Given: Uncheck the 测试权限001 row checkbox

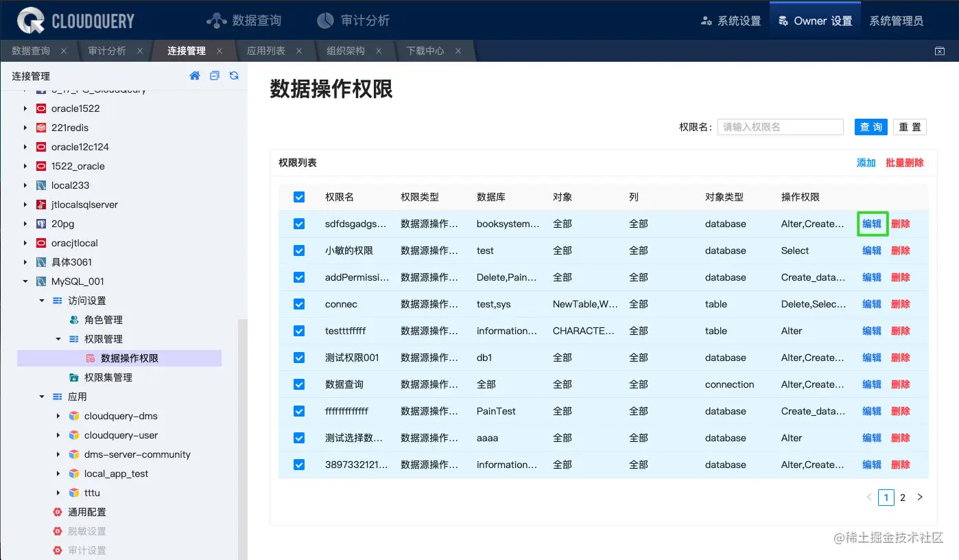Looking at the screenshot, I should click(299, 358).
